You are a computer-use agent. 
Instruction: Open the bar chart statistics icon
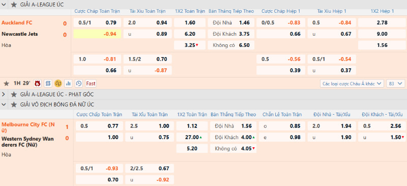point(69,84)
